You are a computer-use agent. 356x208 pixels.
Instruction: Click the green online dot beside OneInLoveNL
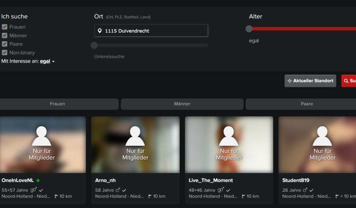pos(38,181)
